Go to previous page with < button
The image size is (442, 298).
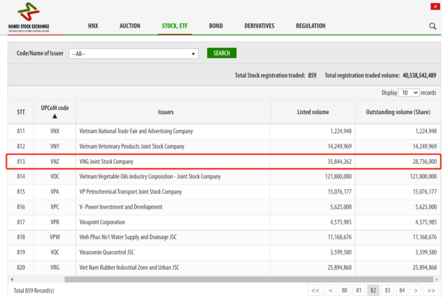(x=330, y=290)
